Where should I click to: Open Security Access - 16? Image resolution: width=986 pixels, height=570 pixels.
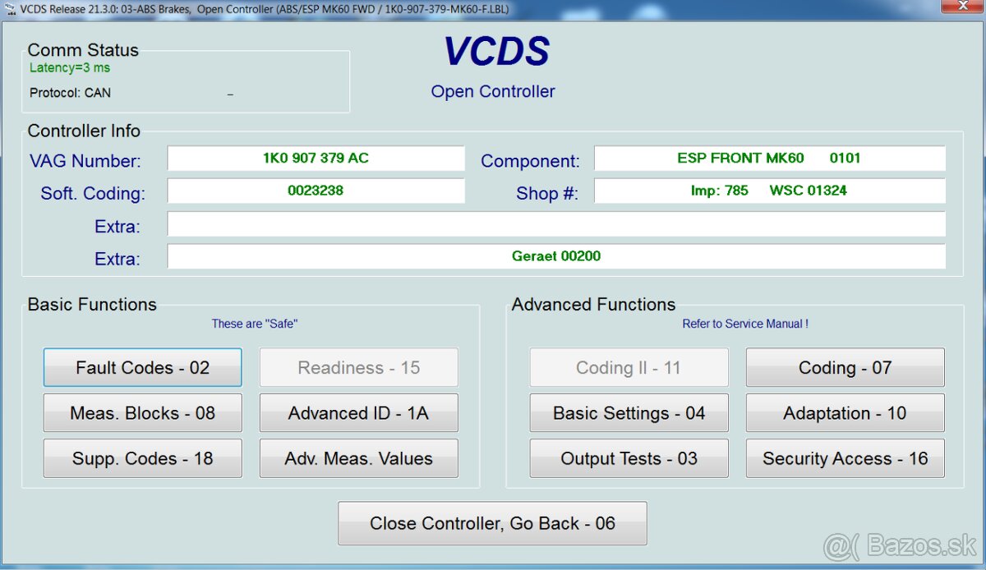(845, 458)
